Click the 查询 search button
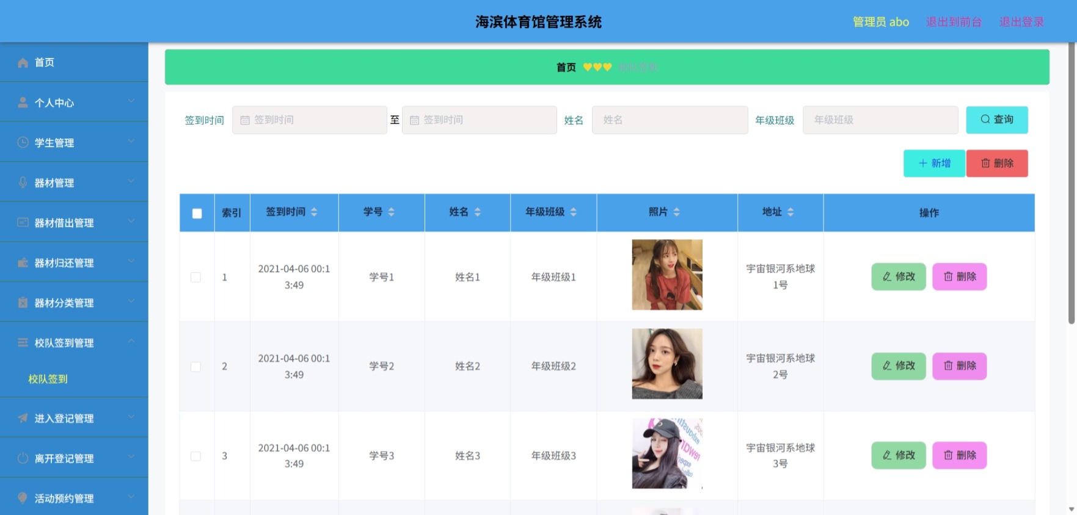Screen dimensions: 1077x515 point(997,120)
